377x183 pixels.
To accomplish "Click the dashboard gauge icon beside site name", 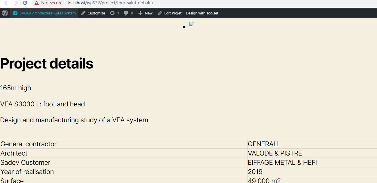I will coord(15,13).
